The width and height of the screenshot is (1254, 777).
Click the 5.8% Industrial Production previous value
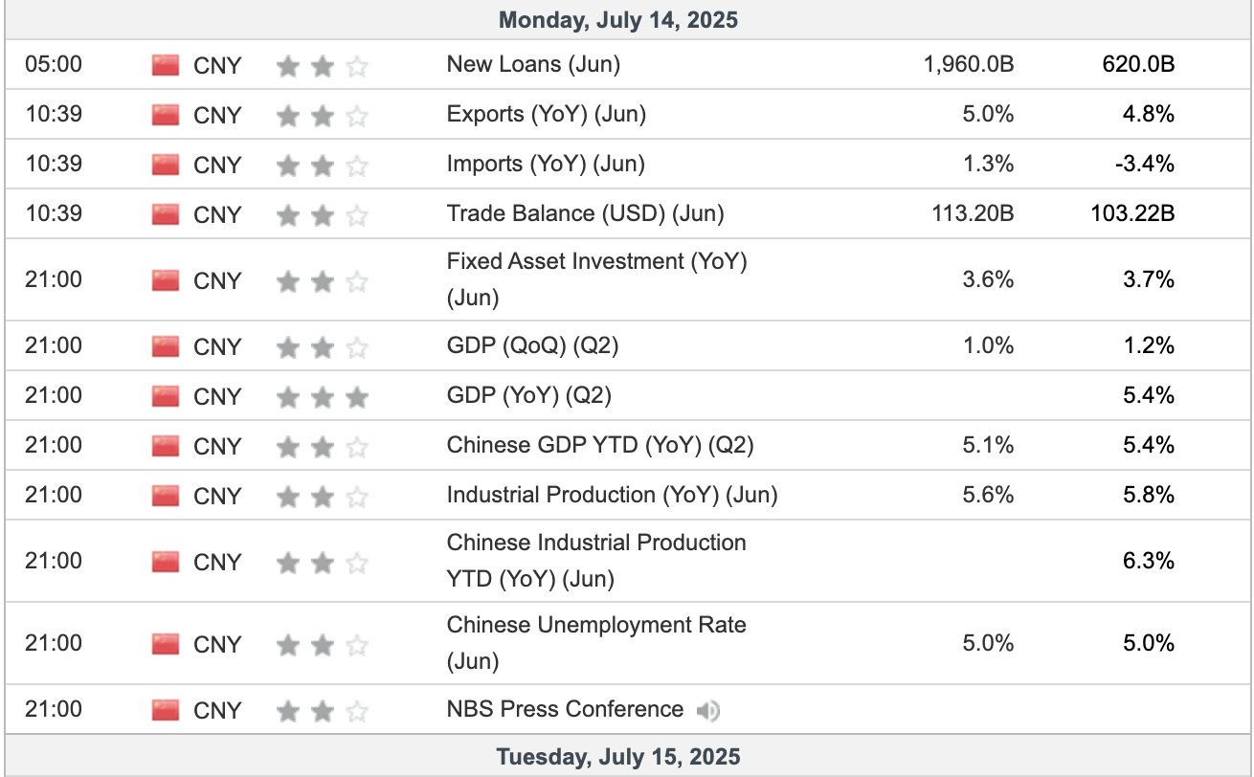click(1148, 496)
